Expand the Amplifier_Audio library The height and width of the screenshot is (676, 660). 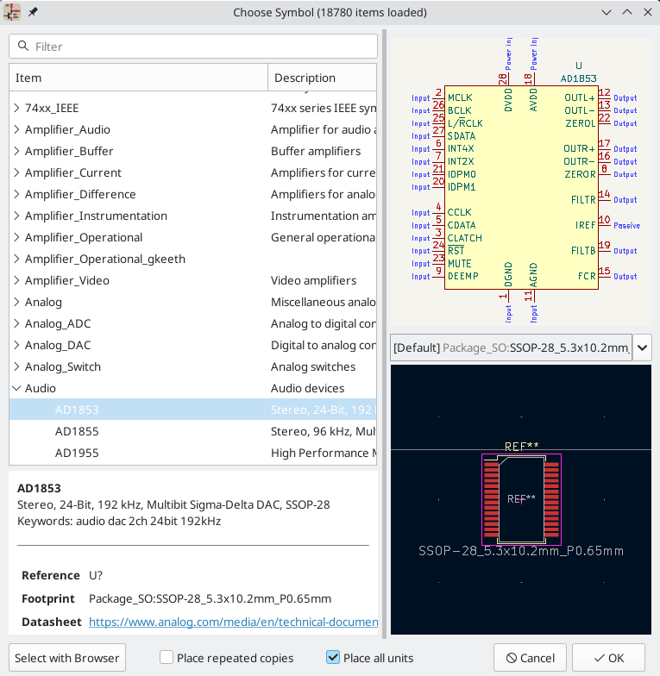pos(16,129)
